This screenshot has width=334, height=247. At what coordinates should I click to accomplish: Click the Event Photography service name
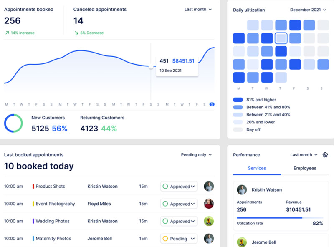pyautogui.click(x=56, y=204)
